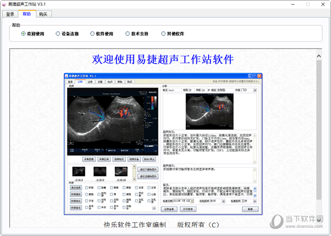Click the embedded workstation screenshot image

click(x=163, y=144)
